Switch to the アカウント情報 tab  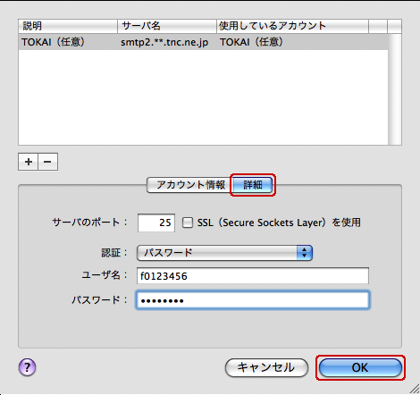click(x=190, y=185)
